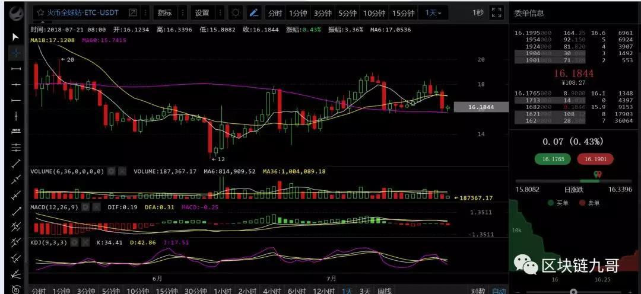Screen dimensions: 641x294
Task: Click the depth chart zoom slider handle
Action: point(573,292)
